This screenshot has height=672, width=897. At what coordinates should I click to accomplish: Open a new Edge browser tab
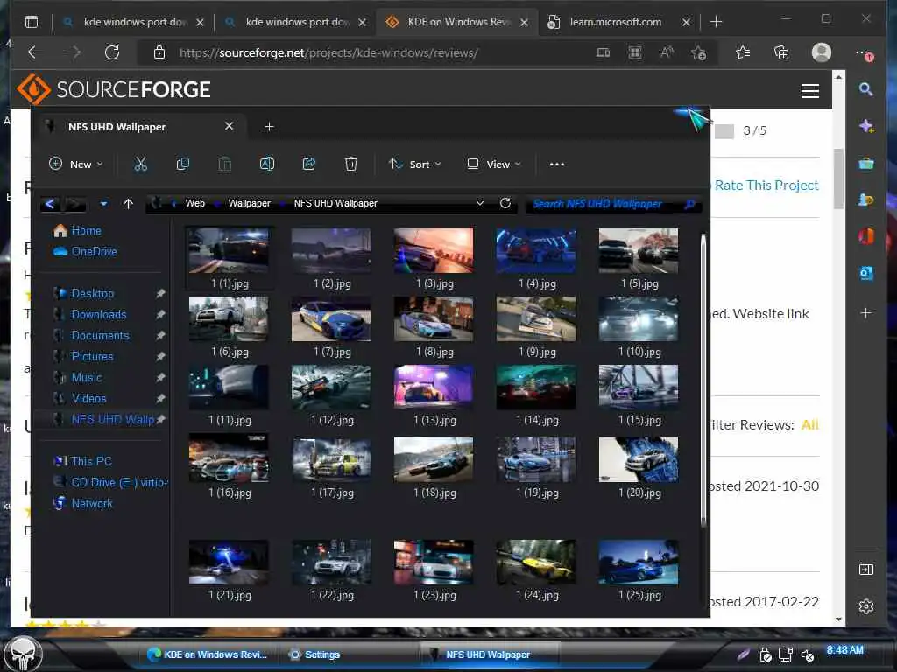(x=716, y=22)
